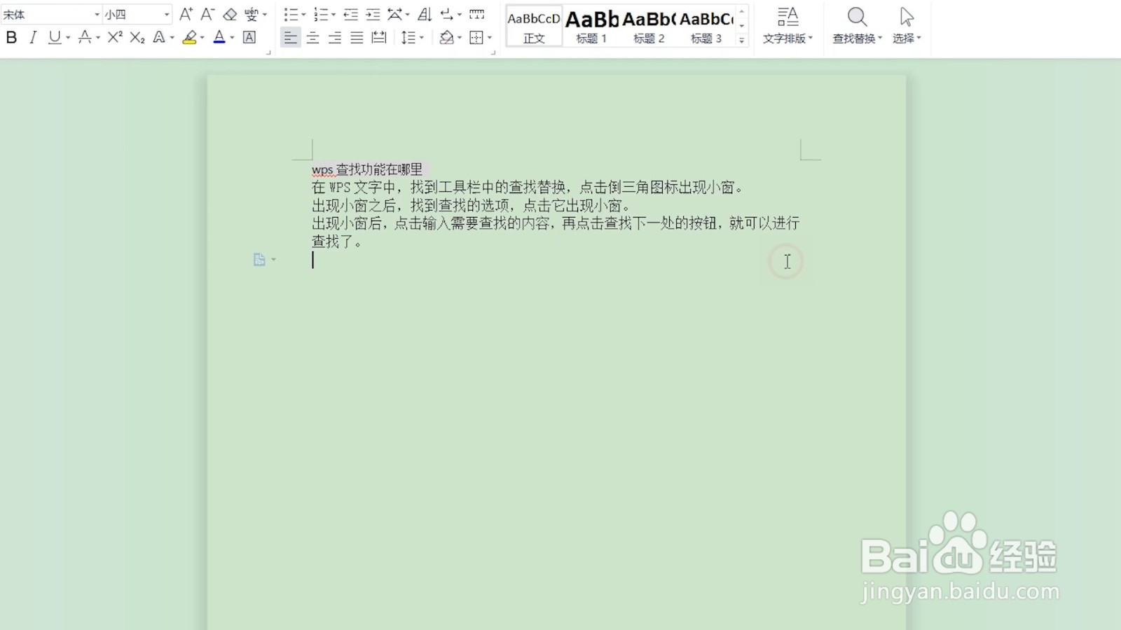Decrease font size with A- icon
The height and width of the screenshot is (630, 1121).
(207, 14)
